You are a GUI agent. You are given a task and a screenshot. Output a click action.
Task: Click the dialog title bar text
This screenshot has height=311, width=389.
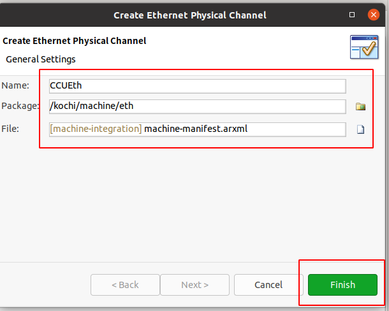[x=190, y=15]
